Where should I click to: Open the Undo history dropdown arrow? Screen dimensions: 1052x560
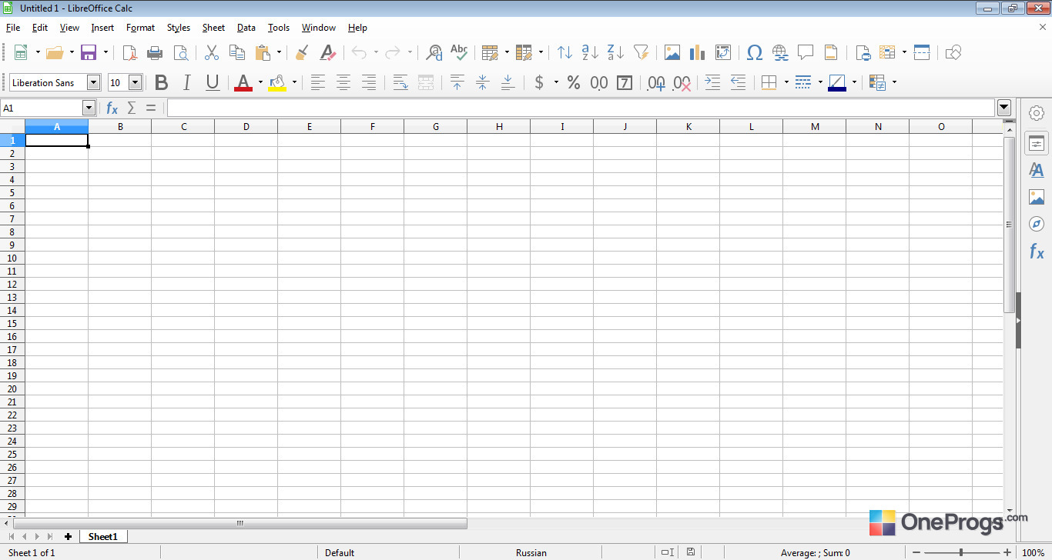click(376, 52)
